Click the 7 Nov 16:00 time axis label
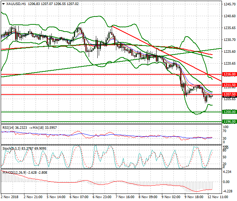Screen dimensions: 237x201 click(125, 197)
